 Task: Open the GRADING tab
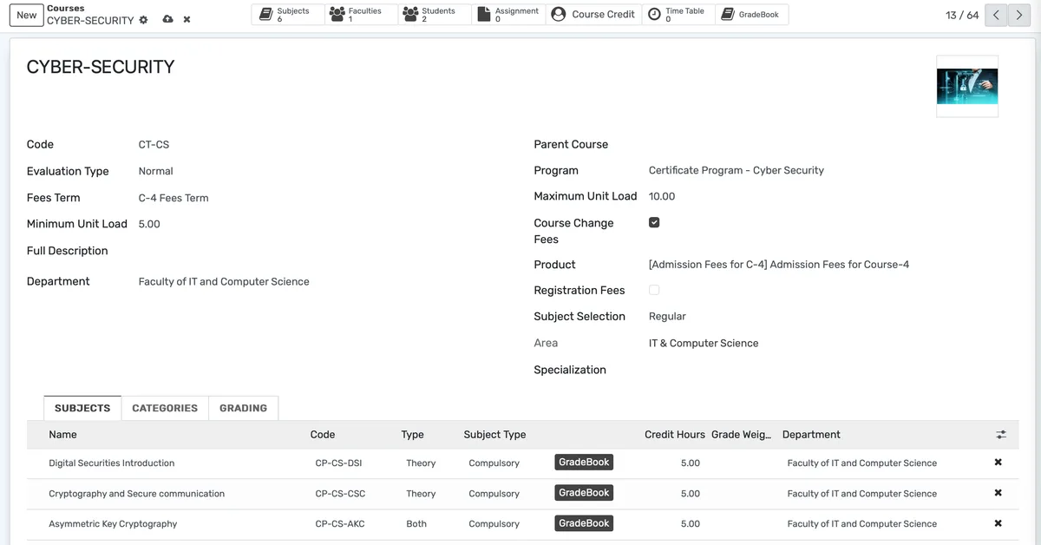click(x=243, y=407)
